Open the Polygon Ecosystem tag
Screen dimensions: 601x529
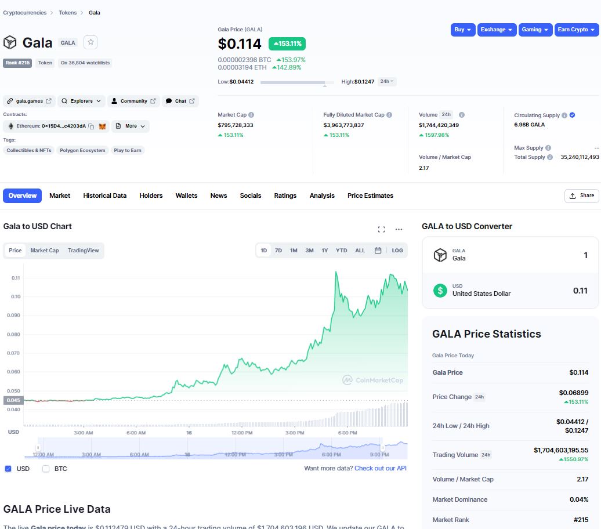tap(82, 150)
